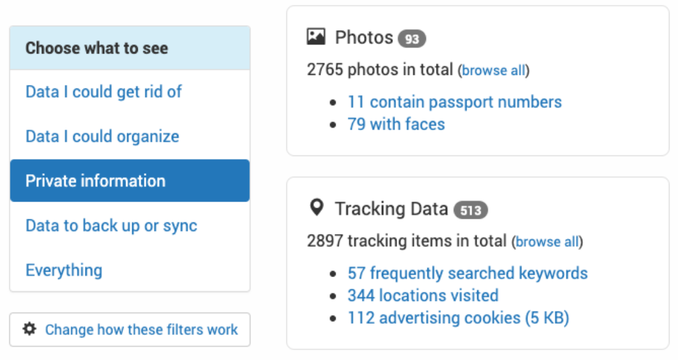This screenshot has width=680, height=360.
Task: Open 11 contain passport numbers link
Action: [454, 102]
